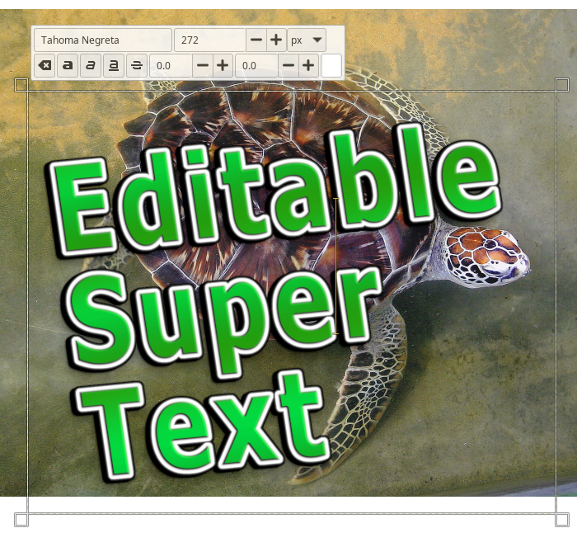Clear text style with the backspace icon
Image resolution: width=577 pixels, height=547 pixels.
pyautogui.click(x=45, y=65)
